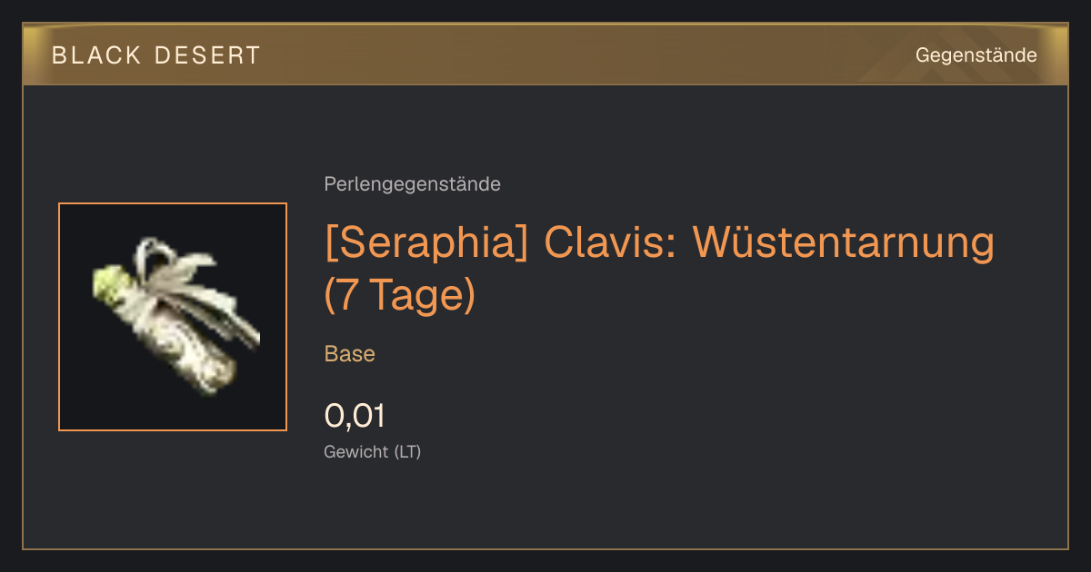1091x572 pixels.
Task: Click the 0,01 weight value
Action: [x=355, y=416]
